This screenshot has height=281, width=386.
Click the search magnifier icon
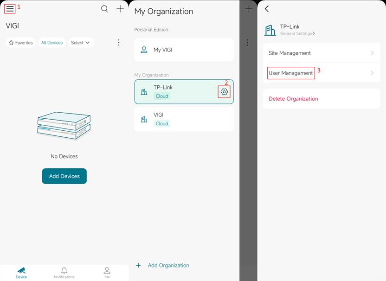pos(104,9)
